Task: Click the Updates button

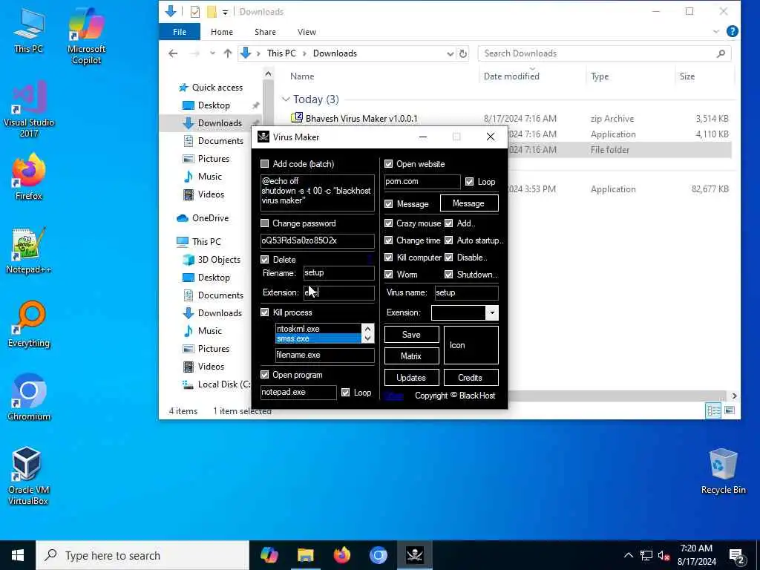Action: pyautogui.click(x=411, y=378)
